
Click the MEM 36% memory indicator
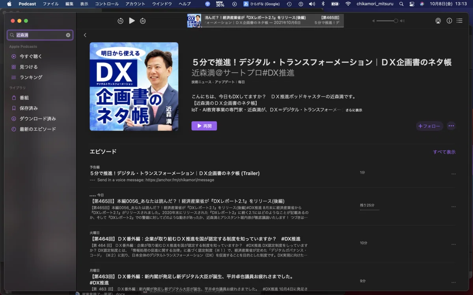coord(220,4)
